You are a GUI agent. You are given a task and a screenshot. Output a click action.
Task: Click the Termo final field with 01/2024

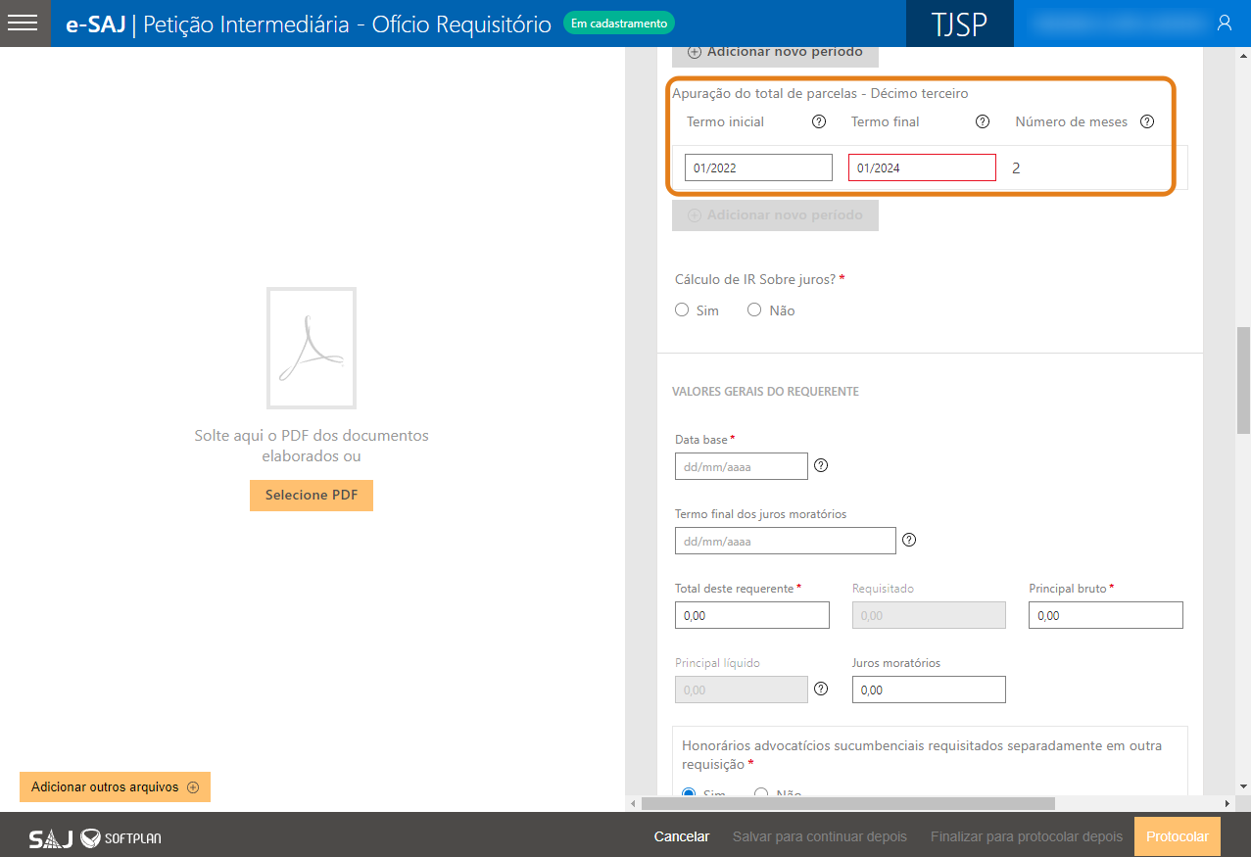[x=922, y=167]
